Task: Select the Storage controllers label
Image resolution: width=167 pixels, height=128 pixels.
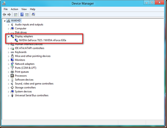Action: coord(25,87)
